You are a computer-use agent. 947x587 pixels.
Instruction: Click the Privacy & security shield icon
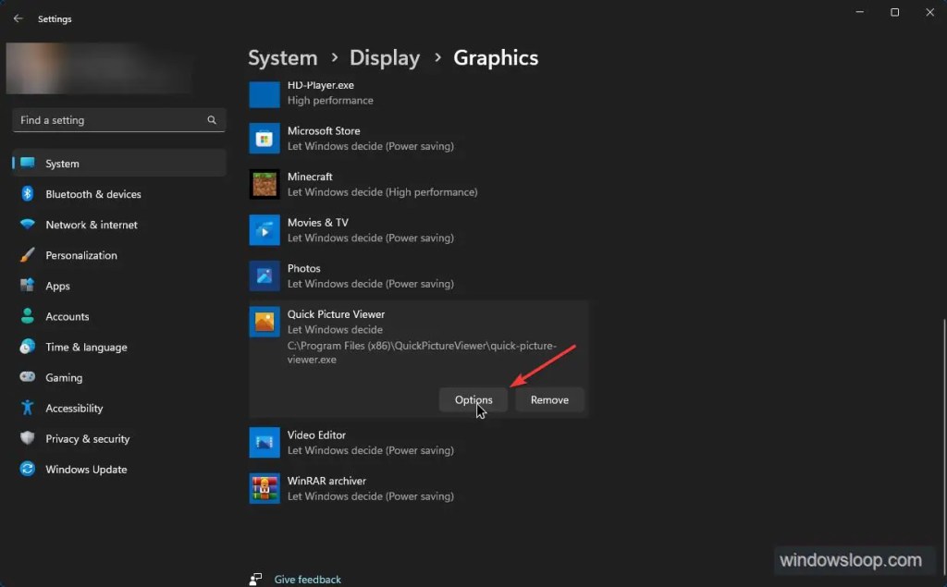click(x=27, y=438)
